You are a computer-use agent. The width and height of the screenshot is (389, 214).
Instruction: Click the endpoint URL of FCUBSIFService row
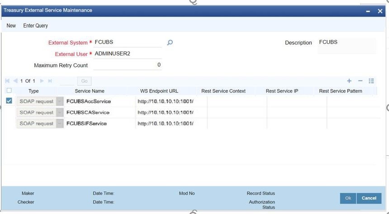pyautogui.click(x=171, y=123)
